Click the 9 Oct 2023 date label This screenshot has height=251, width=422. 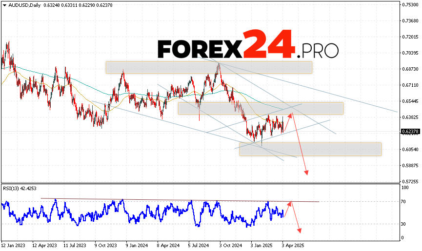click(x=104, y=246)
